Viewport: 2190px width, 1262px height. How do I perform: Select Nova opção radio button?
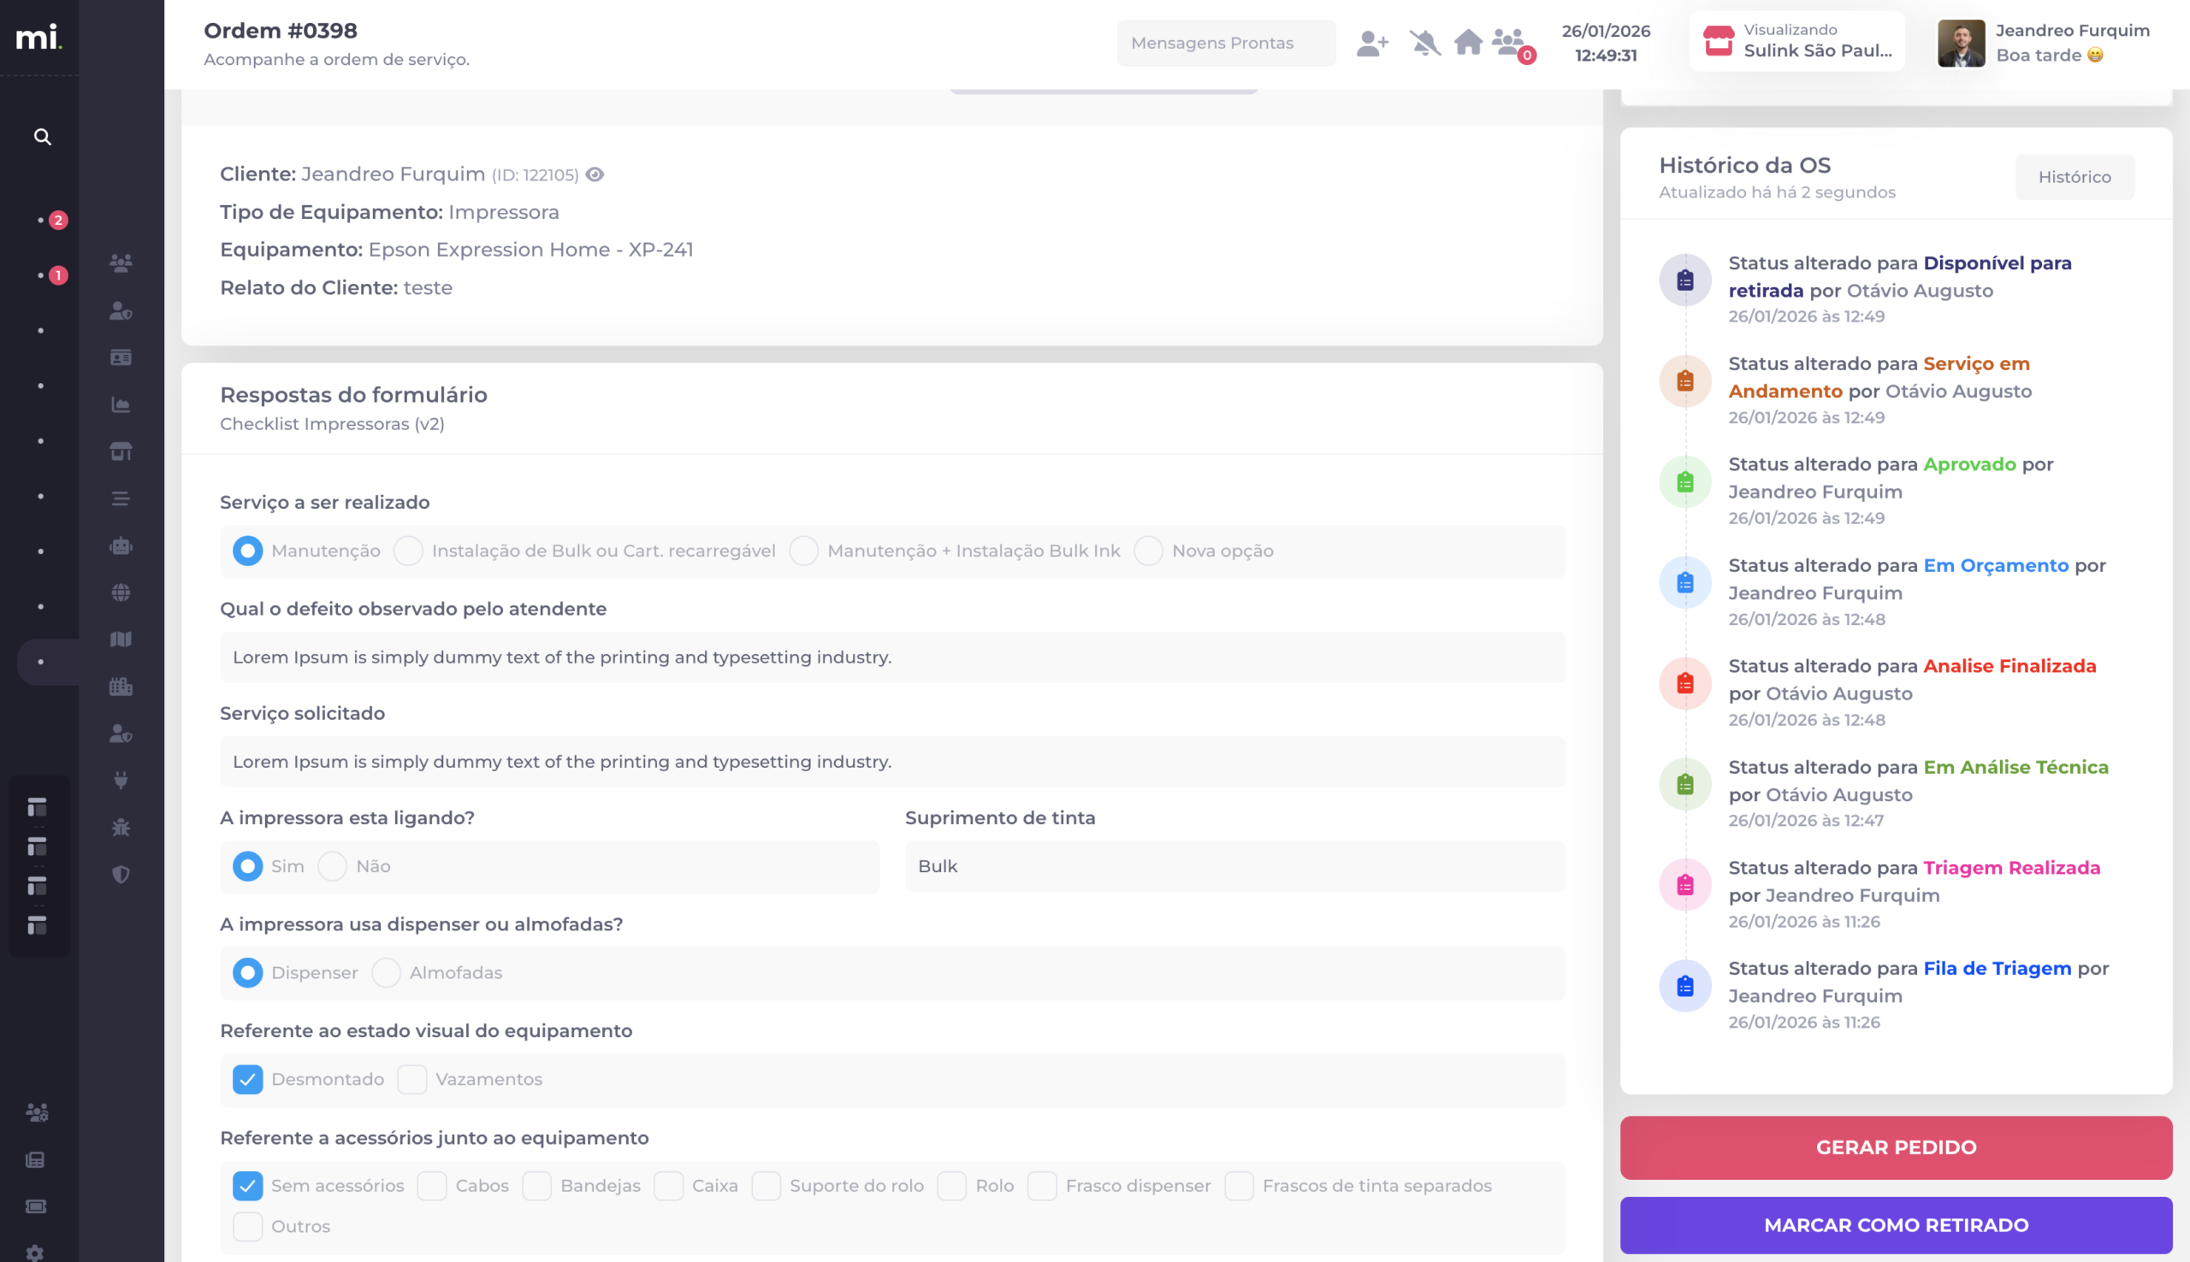tap(1148, 551)
